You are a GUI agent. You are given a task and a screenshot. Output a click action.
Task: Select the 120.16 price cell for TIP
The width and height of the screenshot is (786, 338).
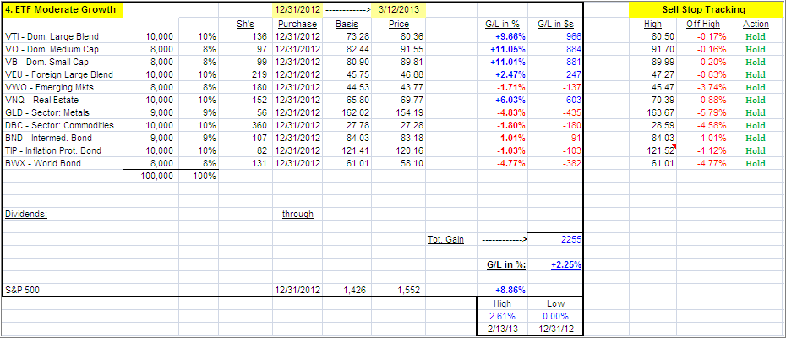[x=399, y=150]
